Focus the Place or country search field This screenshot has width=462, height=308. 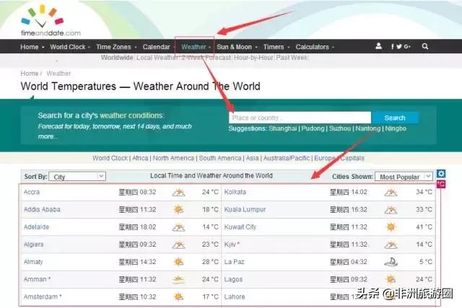(x=300, y=118)
